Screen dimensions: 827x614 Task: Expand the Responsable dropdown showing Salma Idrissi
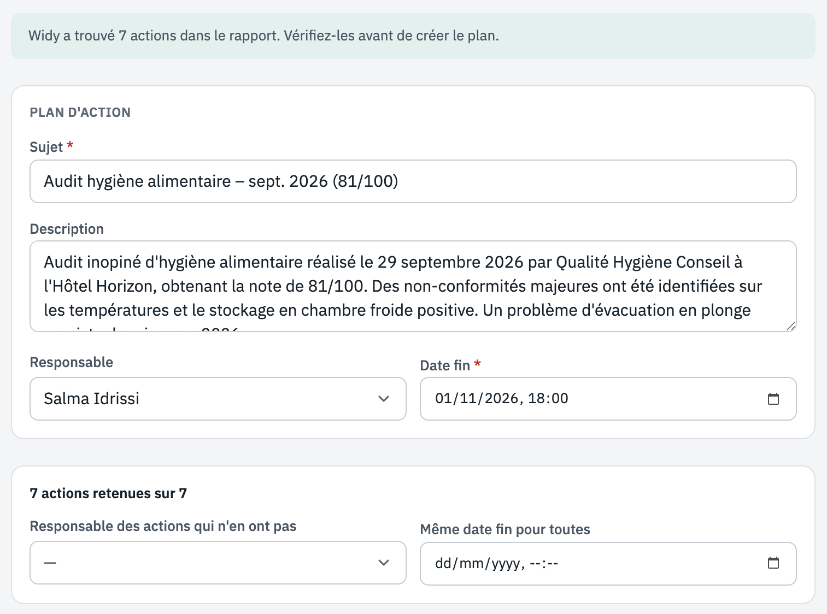click(218, 399)
